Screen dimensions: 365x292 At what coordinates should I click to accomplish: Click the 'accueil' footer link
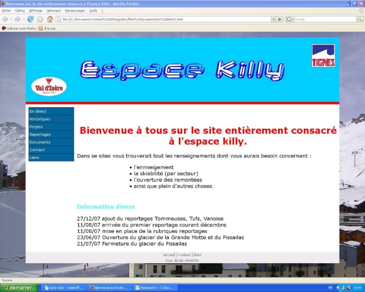(x=169, y=255)
